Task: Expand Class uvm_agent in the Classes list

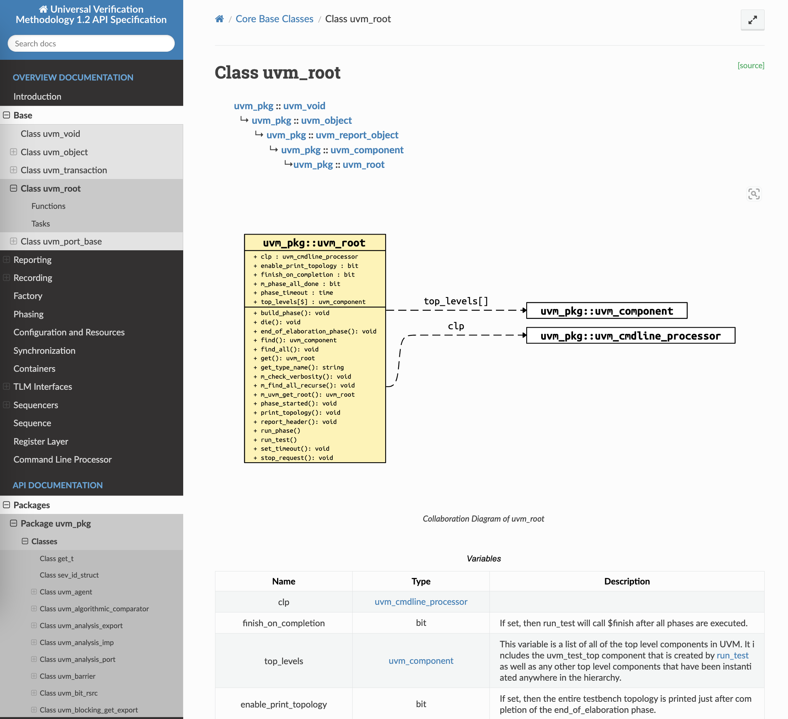Action: [34, 592]
